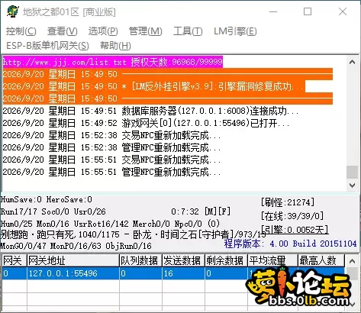
Task: Click the log panel scroll down arrow
Action: [352, 186]
